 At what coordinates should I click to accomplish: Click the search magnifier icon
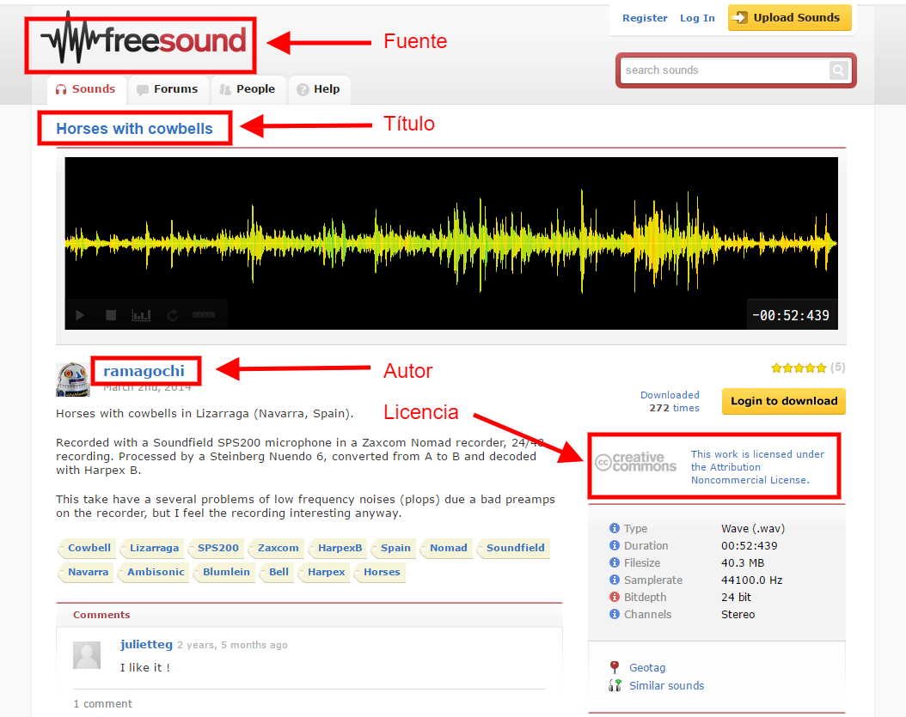(838, 70)
